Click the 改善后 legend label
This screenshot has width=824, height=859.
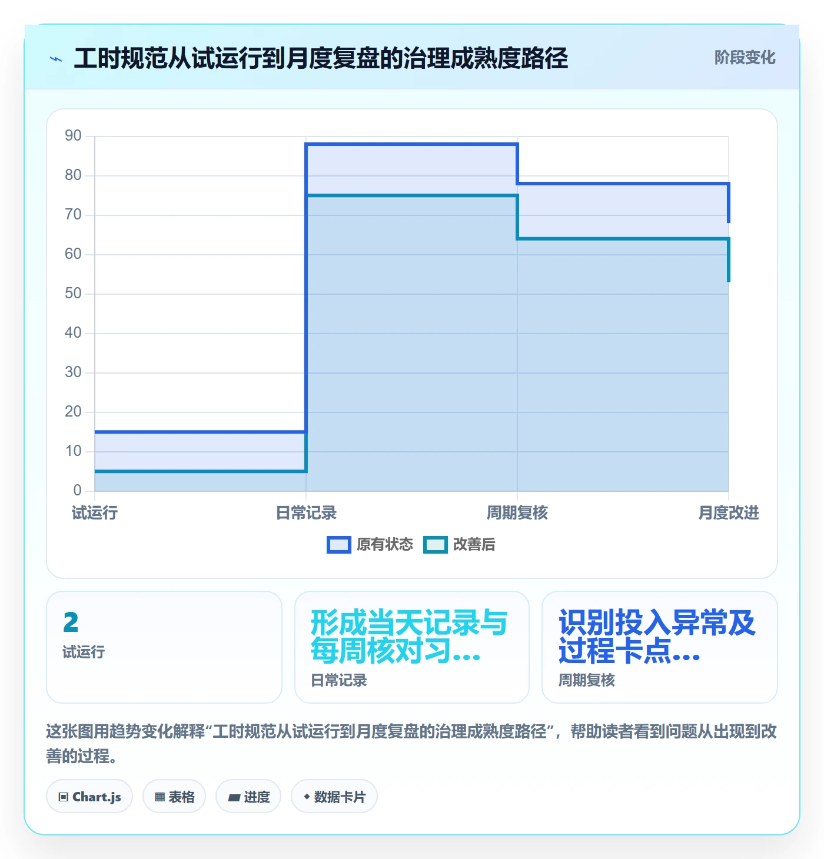(474, 545)
